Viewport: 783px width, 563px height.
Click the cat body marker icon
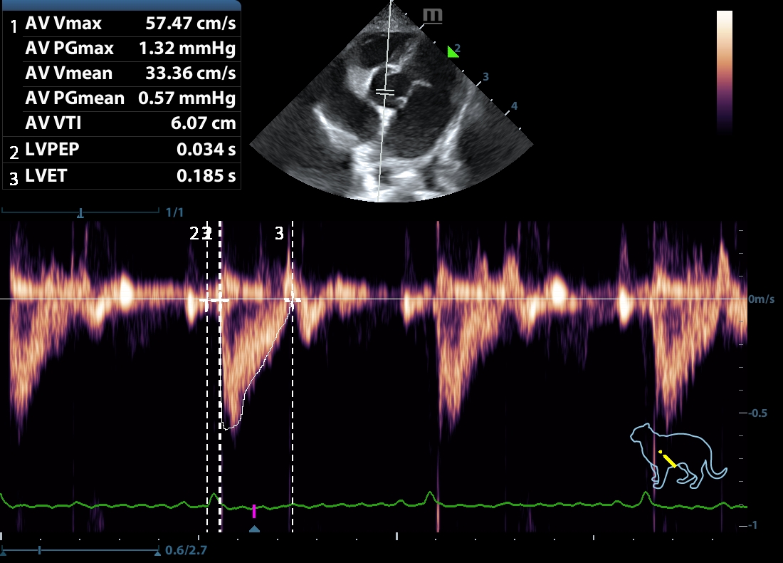677,456
